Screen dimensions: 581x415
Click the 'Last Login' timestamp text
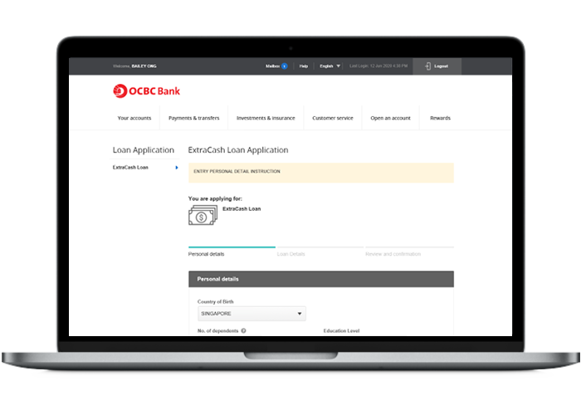pyautogui.click(x=378, y=66)
